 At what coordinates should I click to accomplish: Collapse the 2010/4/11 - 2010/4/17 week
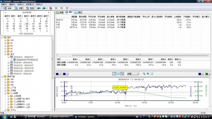click(8, 57)
